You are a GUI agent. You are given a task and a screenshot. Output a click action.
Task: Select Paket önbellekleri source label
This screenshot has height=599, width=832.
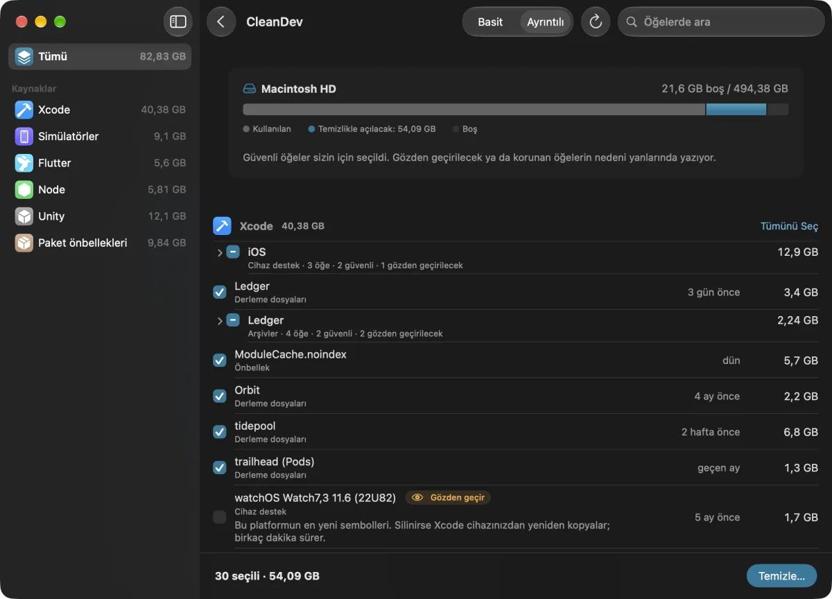83,243
